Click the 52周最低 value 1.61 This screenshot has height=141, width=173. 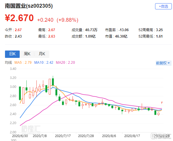pyautogui.click(x=159, y=36)
